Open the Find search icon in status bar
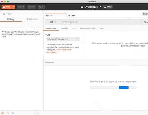The height and width of the screenshot is (115, 148). pos(8,113)
